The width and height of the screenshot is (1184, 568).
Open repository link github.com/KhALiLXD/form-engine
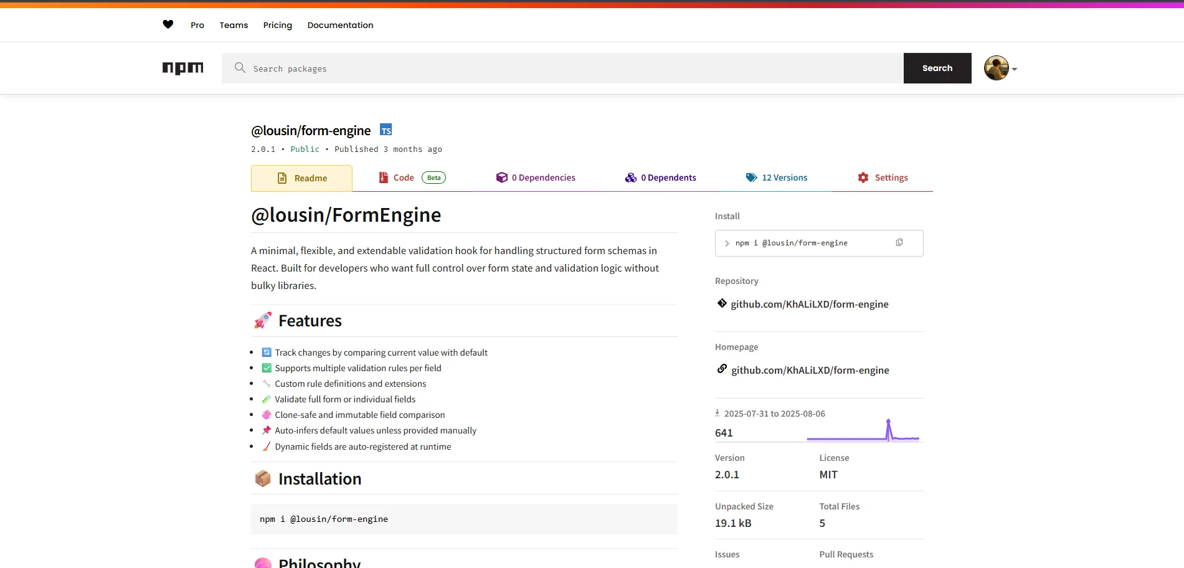point(810,304)
